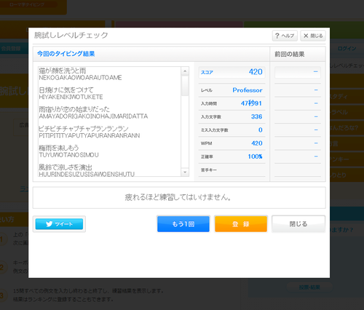Click AMAYADORIGAKOINOHAJIMARIDATTA line

tap(93, 116)
